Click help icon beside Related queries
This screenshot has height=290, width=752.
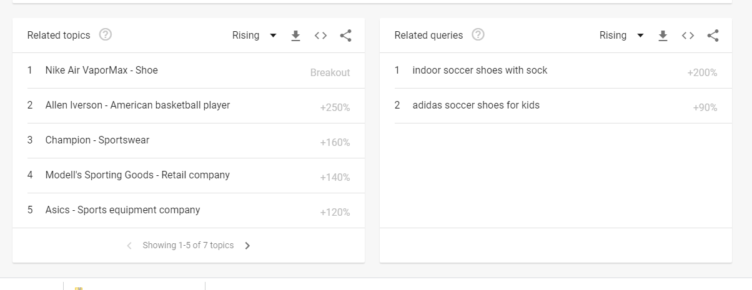(x=478, y=35)
